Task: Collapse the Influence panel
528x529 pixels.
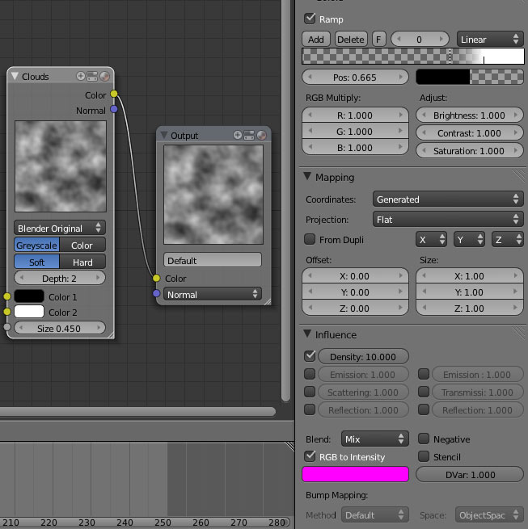Action: (307, 334)
